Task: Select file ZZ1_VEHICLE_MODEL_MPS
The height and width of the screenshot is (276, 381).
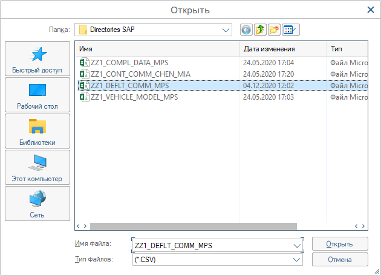Action: click(x=134, y=97)
